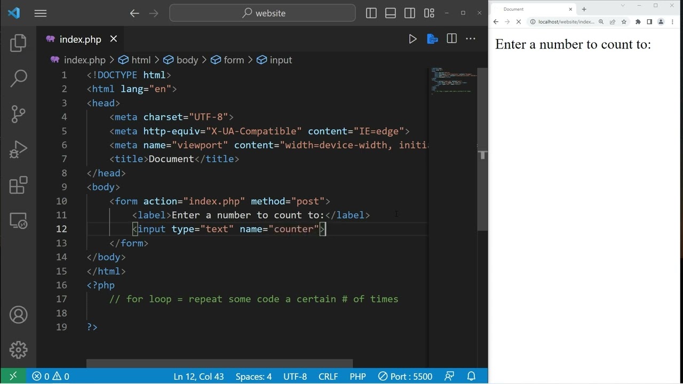
Task: Click Chrome's back arrow
Action: click(x=496, y=22)
